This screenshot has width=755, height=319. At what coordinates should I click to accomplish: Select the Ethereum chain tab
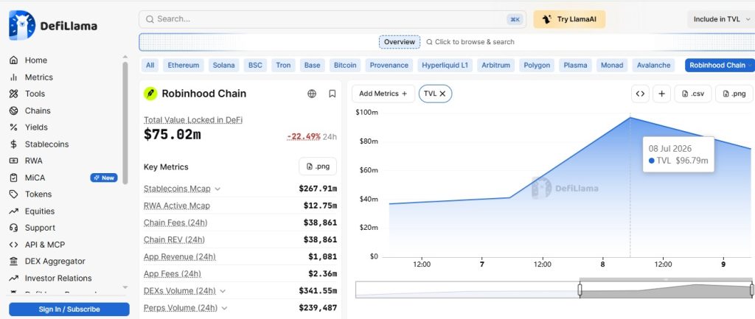184,66
